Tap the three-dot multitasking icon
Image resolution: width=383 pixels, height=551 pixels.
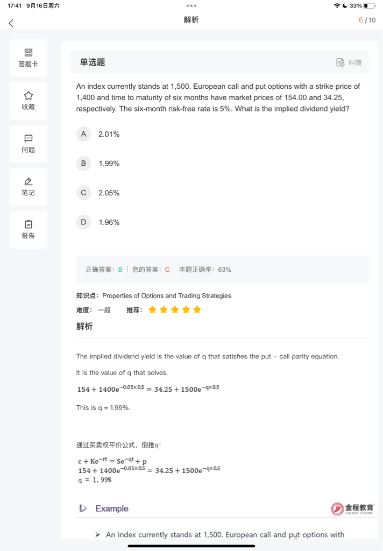click(x=191, y=5)
